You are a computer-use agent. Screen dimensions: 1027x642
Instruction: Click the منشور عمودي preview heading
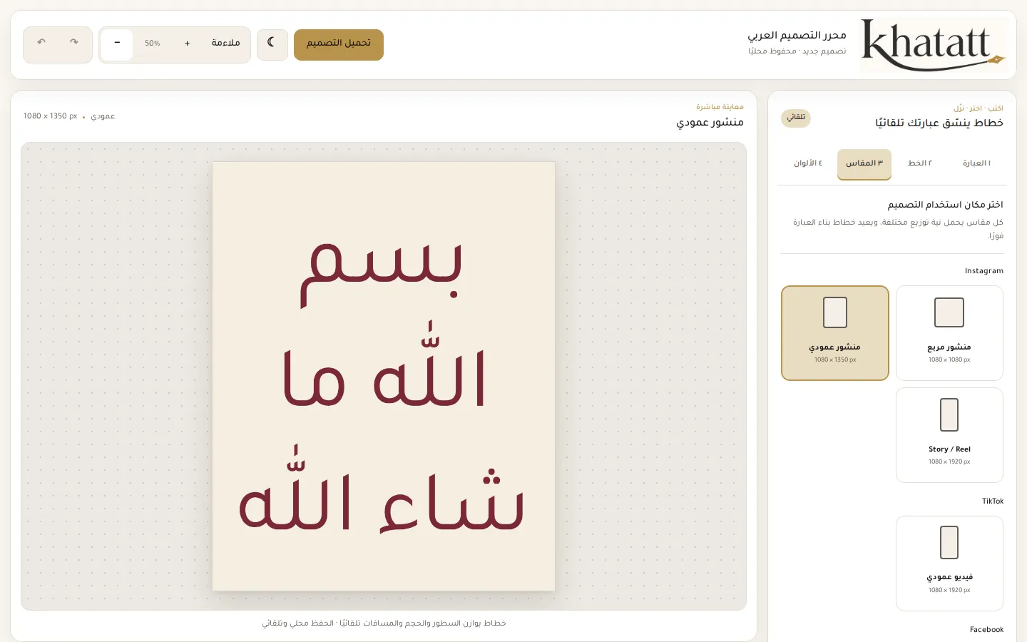[x=710, y=123]
